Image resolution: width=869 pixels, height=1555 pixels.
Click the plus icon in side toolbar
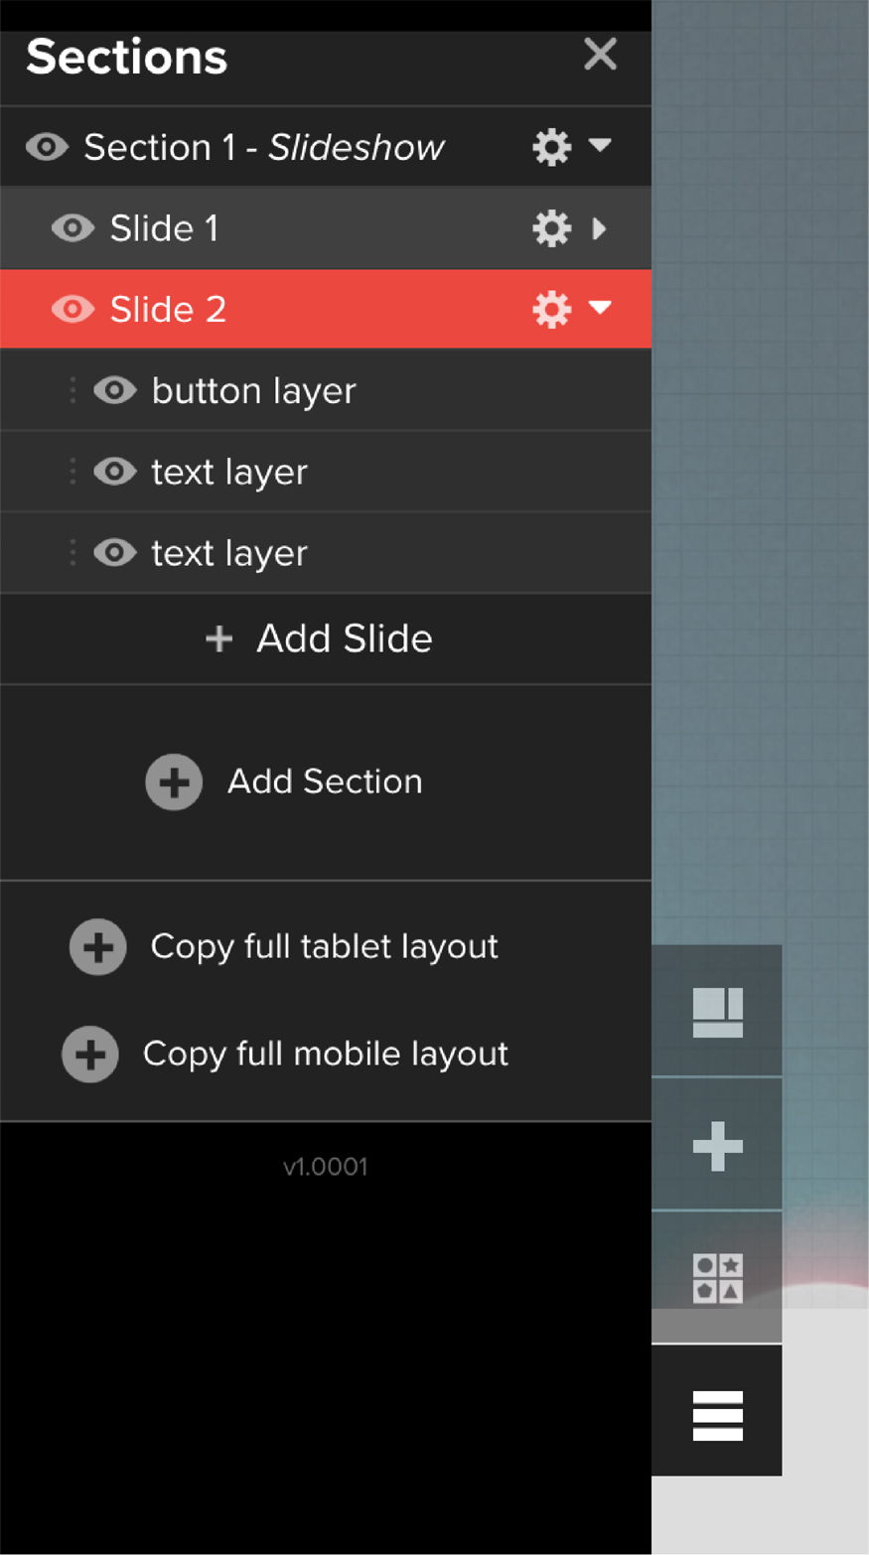pos(717,1146)
